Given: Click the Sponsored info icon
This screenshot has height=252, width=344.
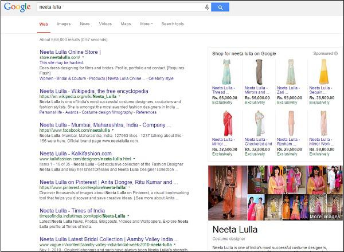Looking at the screenshot, I should click(336, 53).
